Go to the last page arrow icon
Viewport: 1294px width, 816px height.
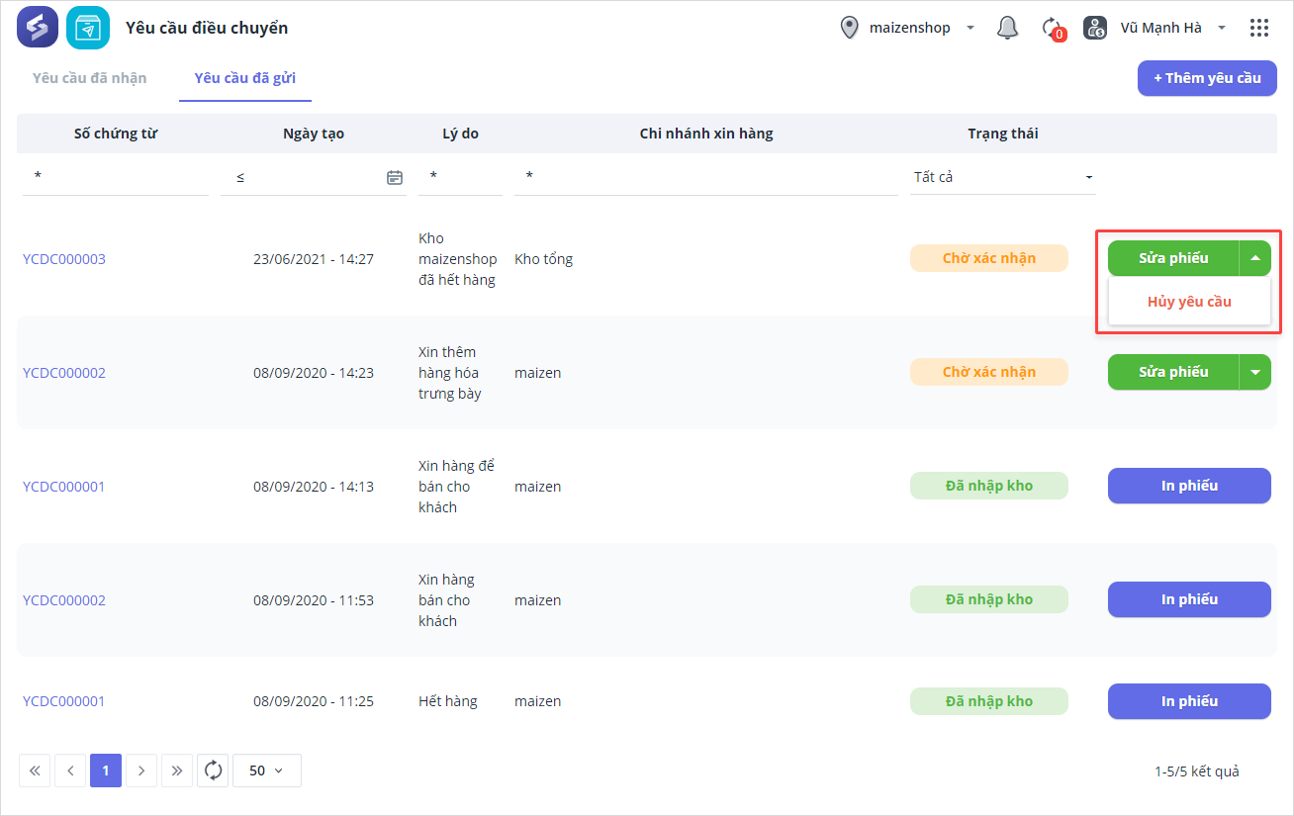click(177, 771)
